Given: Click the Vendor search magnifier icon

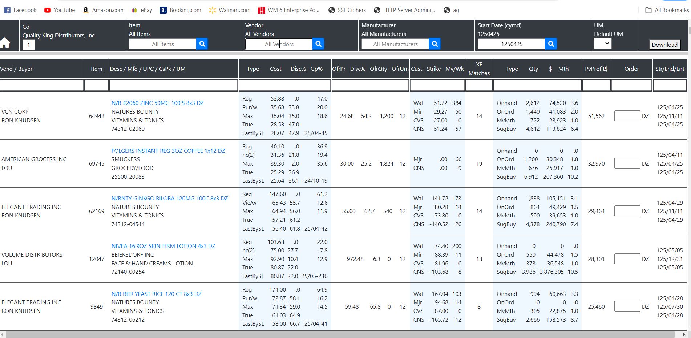Looking at the screenshot, I should pyautogui.click(x=318, y=44).
